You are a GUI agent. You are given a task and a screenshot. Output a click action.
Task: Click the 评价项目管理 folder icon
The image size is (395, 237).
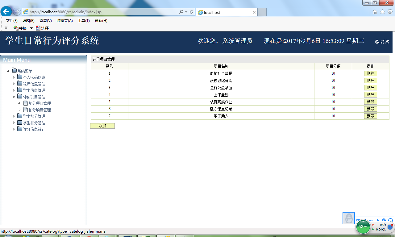(20, 96)
